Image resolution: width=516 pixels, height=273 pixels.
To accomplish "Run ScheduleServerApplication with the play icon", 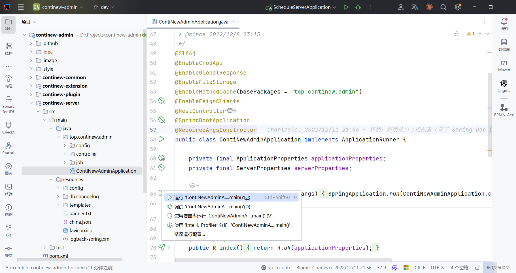I will (346, 7).
